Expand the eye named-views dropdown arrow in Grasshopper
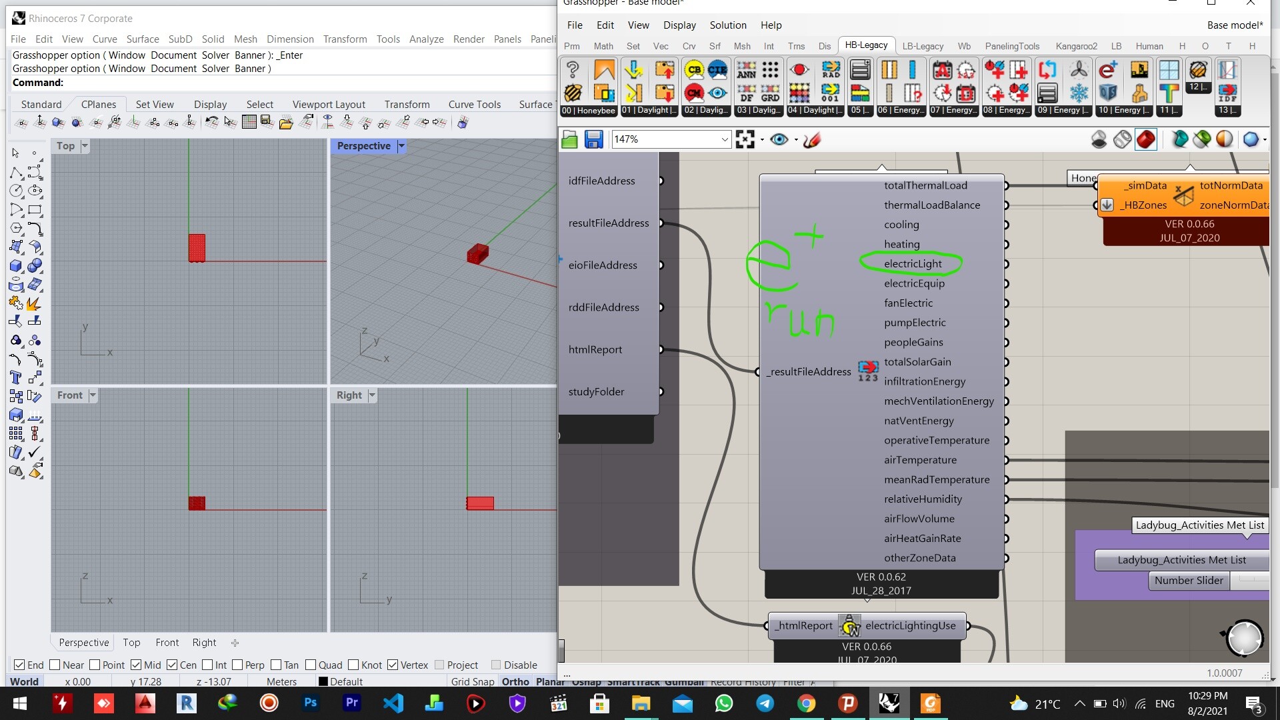This screenshot has height=720, width=1280. (x=795, y=140)
